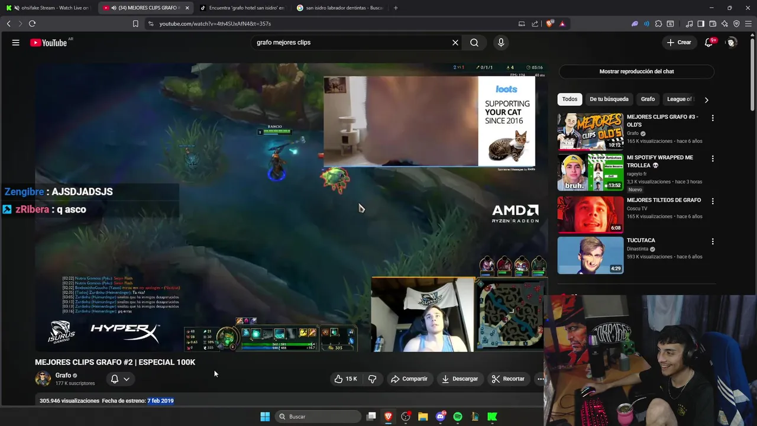Open the YouTube hamburger guide menu
Screen dimensions: 757x426
click(16, 43)
